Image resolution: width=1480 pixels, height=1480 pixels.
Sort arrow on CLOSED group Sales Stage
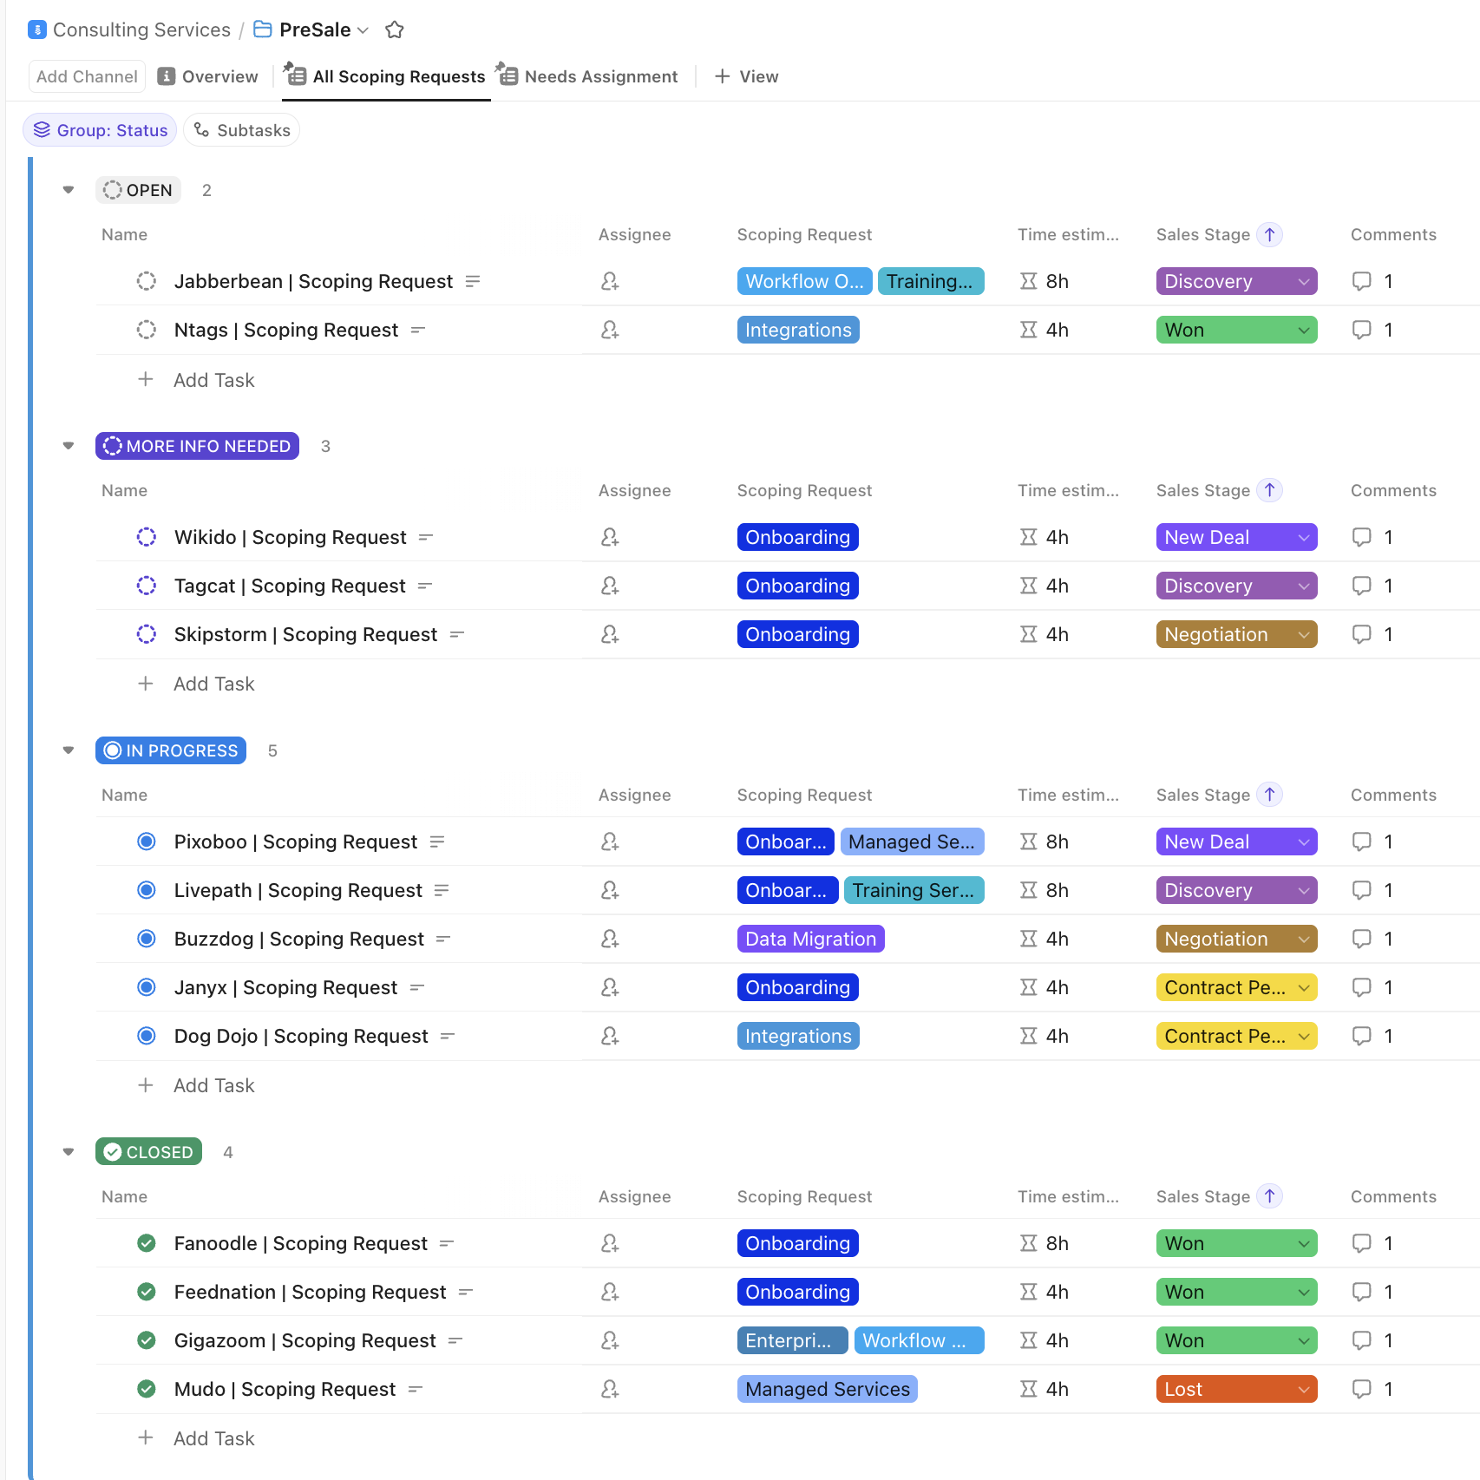(x=1270, y=1196)
